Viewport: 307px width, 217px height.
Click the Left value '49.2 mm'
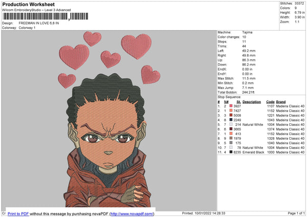(249, 51)
